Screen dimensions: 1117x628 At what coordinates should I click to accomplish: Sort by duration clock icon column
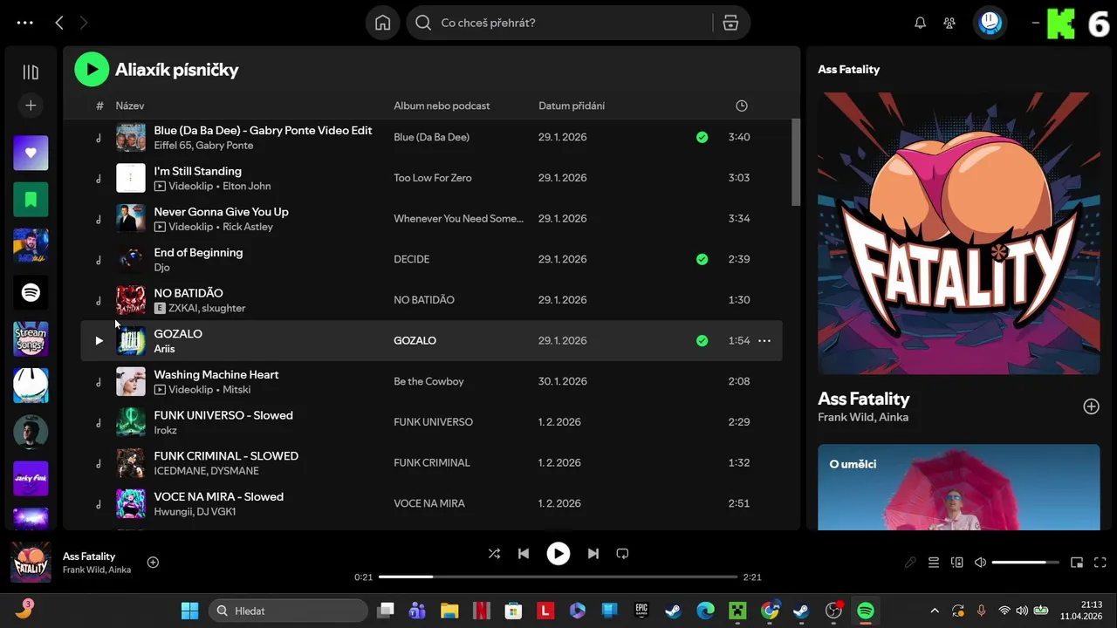[x=741, y=106]
